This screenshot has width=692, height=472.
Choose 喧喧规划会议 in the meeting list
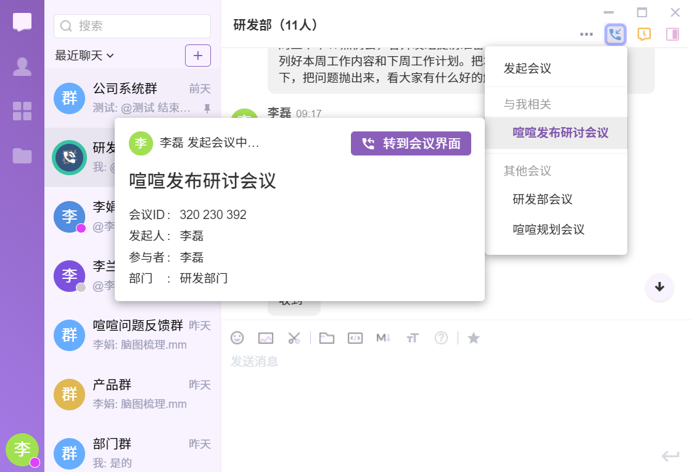tap(548, 230)
